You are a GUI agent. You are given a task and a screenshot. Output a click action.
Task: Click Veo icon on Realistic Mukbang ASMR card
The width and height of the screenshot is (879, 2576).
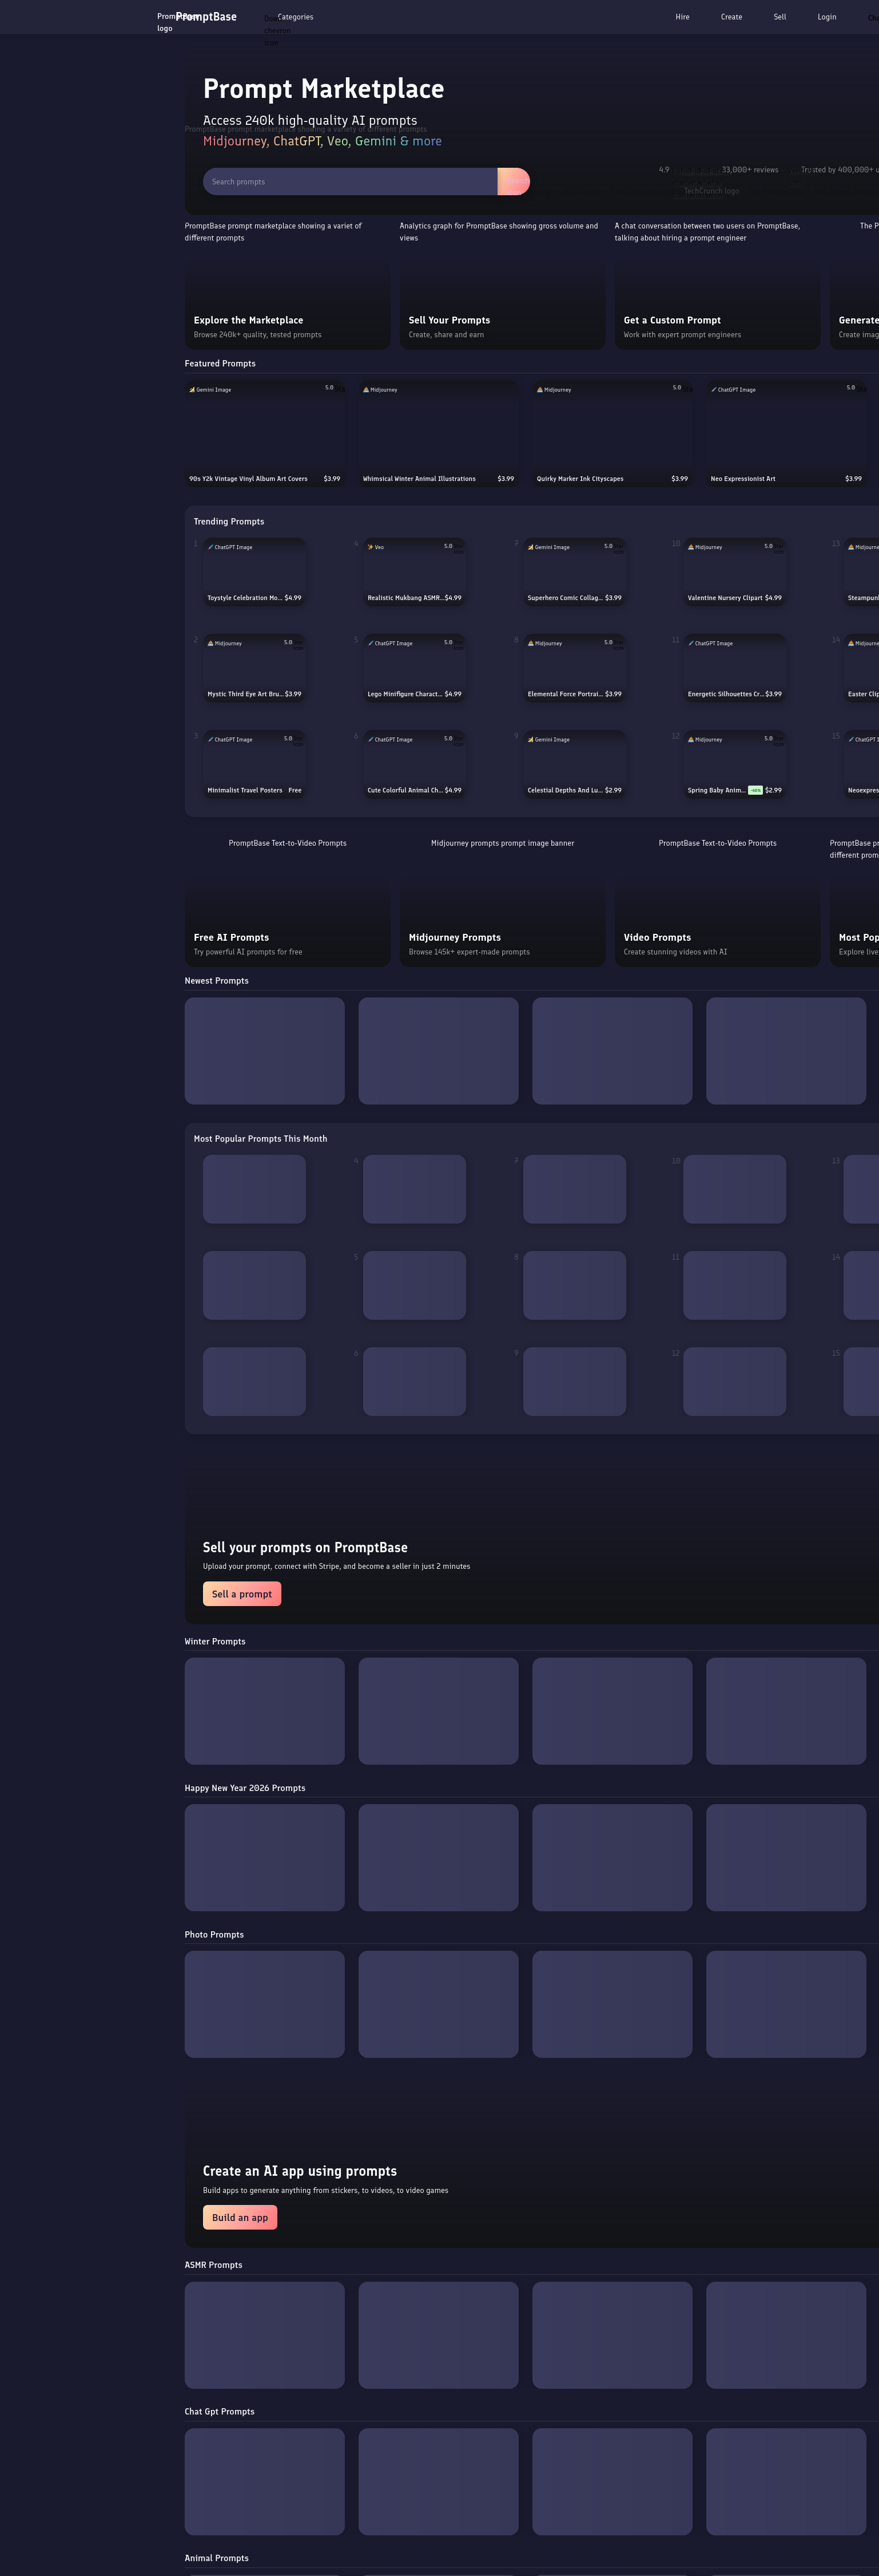(x=371, y=547)
